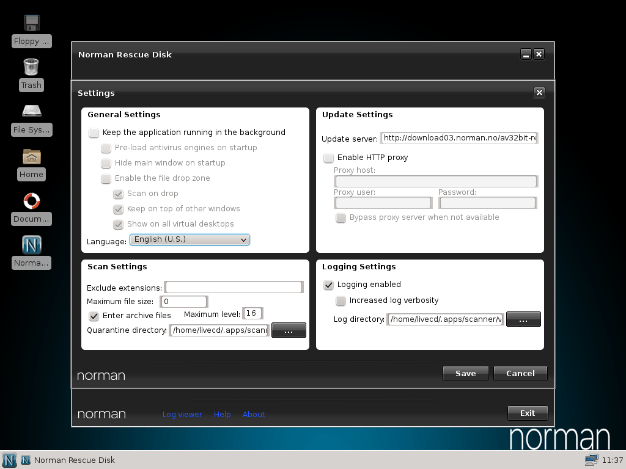Open the Help link
This screenshot has height=469, width=626.
click(223, 415)
